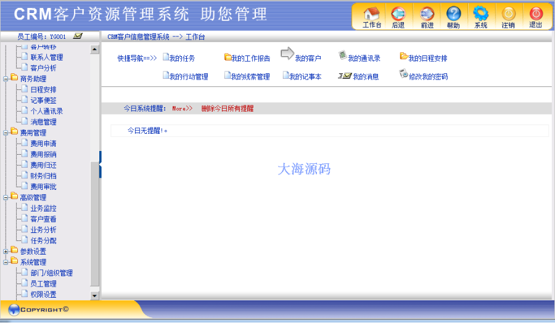
Task: Open 客户查看 in the tree
Action: (43, 219)
